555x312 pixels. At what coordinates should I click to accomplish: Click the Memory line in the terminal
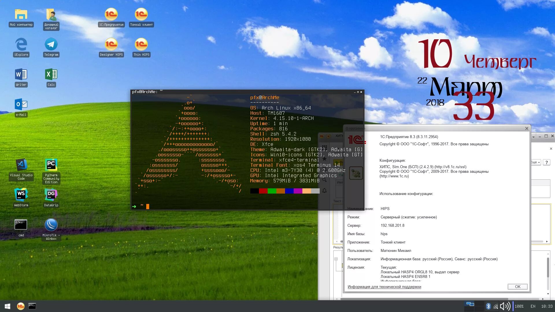(285, 181)
